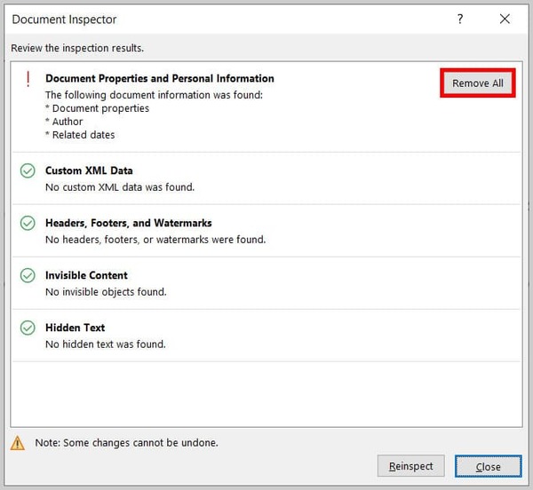533x490 pixels.
Task: Click 'No custom XML data was found.'
Action: click(120, 187)
